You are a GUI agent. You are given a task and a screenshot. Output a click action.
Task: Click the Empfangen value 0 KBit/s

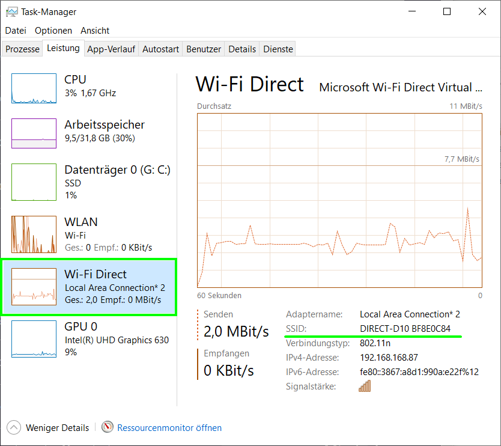(229, 370)
